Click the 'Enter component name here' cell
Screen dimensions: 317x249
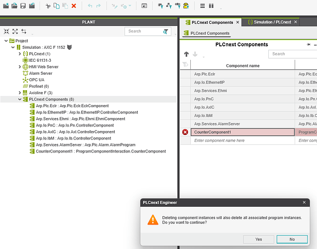[x=242, y=140]
